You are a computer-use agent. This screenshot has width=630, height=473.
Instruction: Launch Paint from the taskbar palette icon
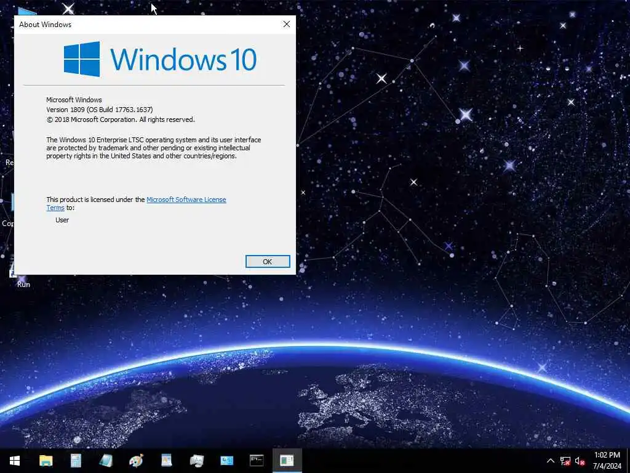(136, 461)
